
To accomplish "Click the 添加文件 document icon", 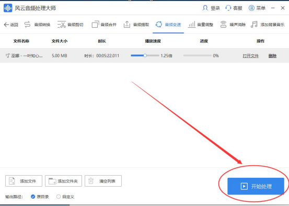I will (x=12, y=181).
